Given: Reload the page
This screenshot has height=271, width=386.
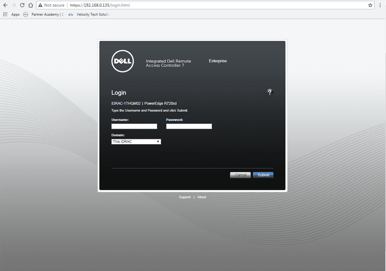Looking at the screenshot, I should (22, 5).
